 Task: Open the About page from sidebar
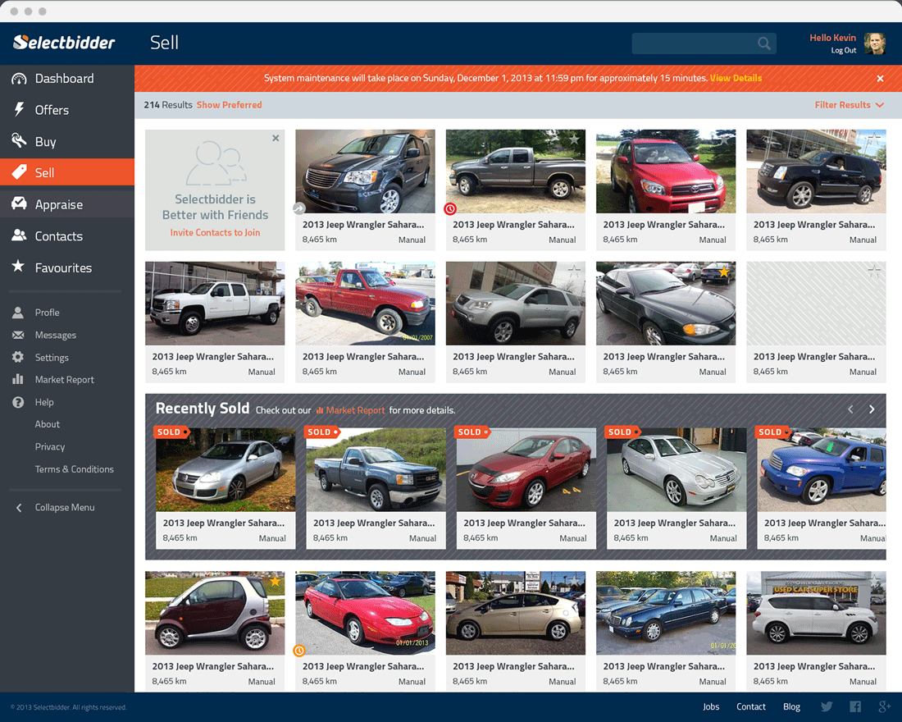click(x=48, y=424)
